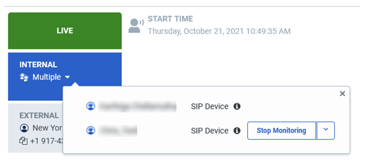Click the info icon on first SIP Device
368x164 pixels.
click(x=237, y=106)
